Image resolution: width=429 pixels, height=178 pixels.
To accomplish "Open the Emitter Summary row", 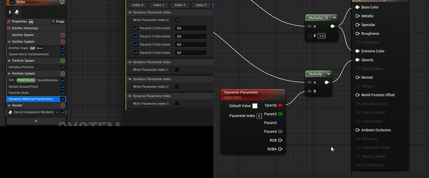I will click(36, 28).
